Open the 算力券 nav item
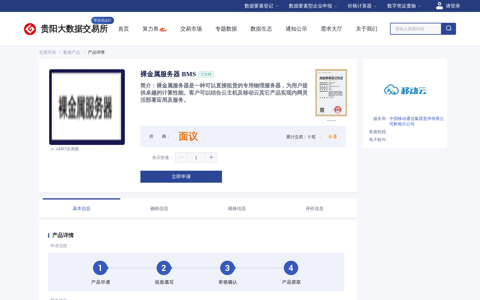The height and width of the screenshot is (300, 480). pyautogui.click(x=150, y=29)
